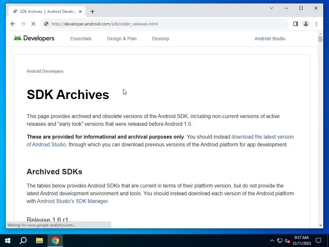
Task: Open the taskbar clock and date
Action: click(x=301, y=241)
